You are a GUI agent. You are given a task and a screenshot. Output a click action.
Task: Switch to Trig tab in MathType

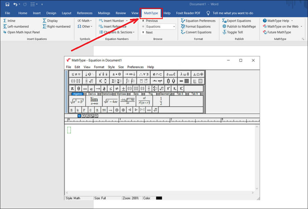(151, 94)
